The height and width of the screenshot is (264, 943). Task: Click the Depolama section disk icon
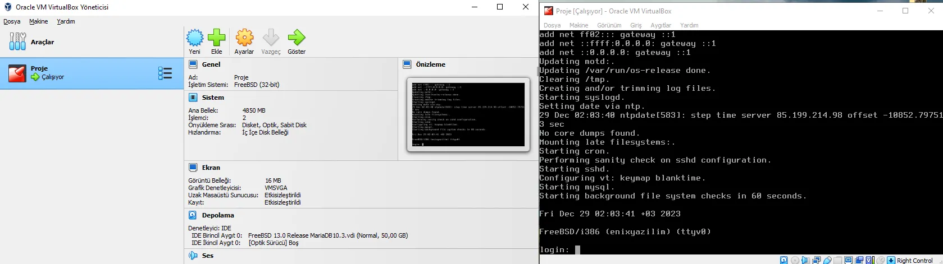point(193,215)
